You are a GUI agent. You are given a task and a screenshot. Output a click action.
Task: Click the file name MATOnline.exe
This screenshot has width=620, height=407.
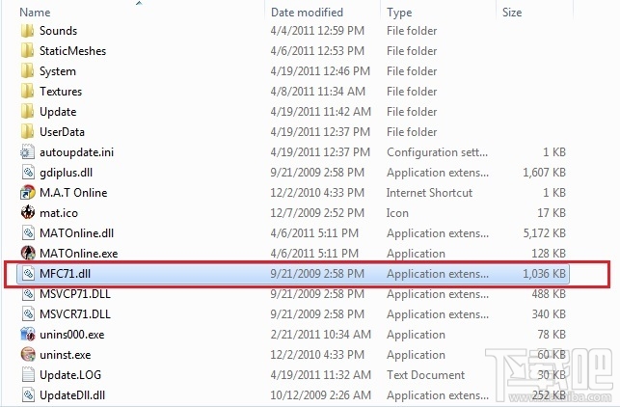click(79, 253)
